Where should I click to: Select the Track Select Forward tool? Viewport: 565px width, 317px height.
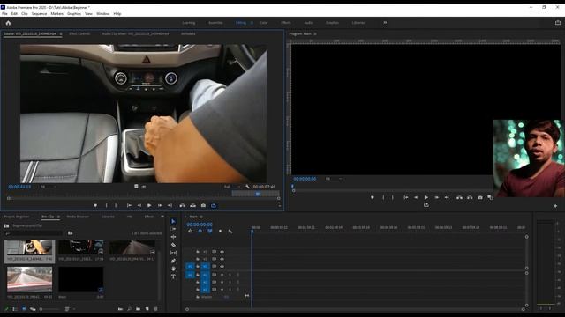(x=173, y=229)
